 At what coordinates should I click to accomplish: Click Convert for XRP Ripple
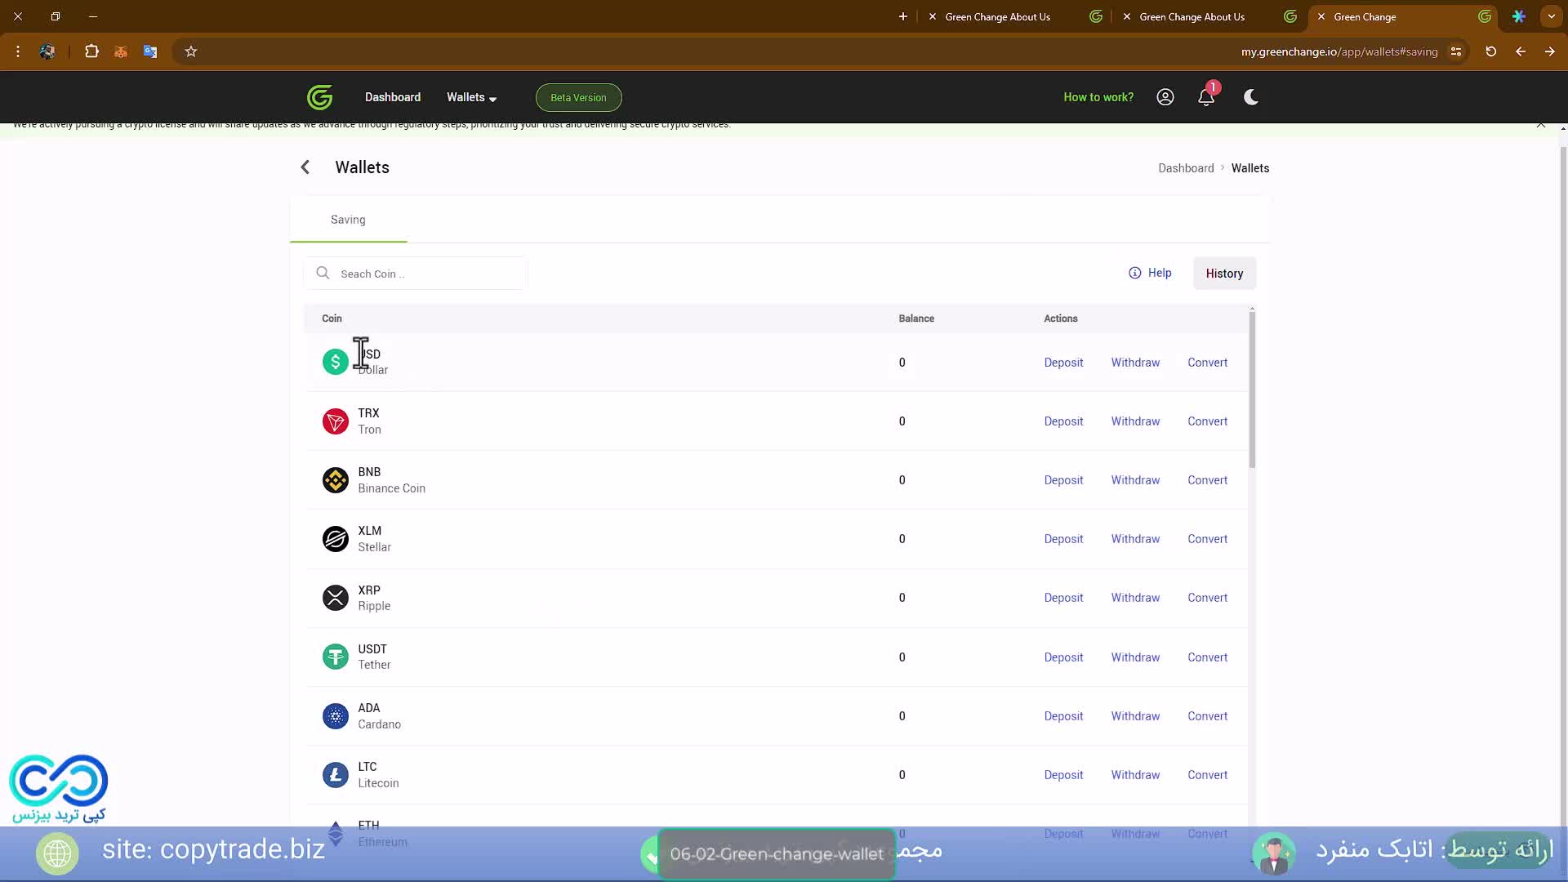(x=1207, y=598)
